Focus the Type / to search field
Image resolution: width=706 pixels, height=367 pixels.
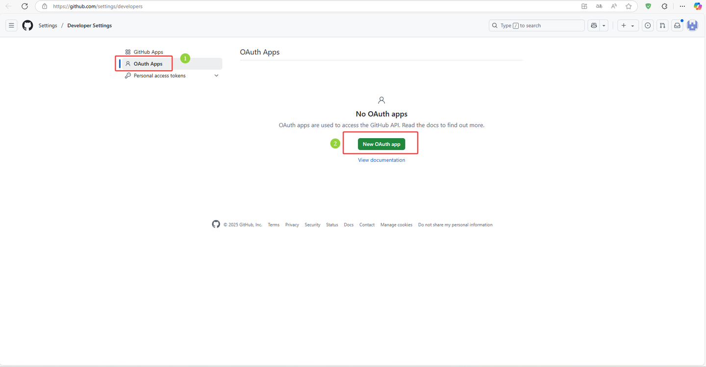click(x=537, y=25)
